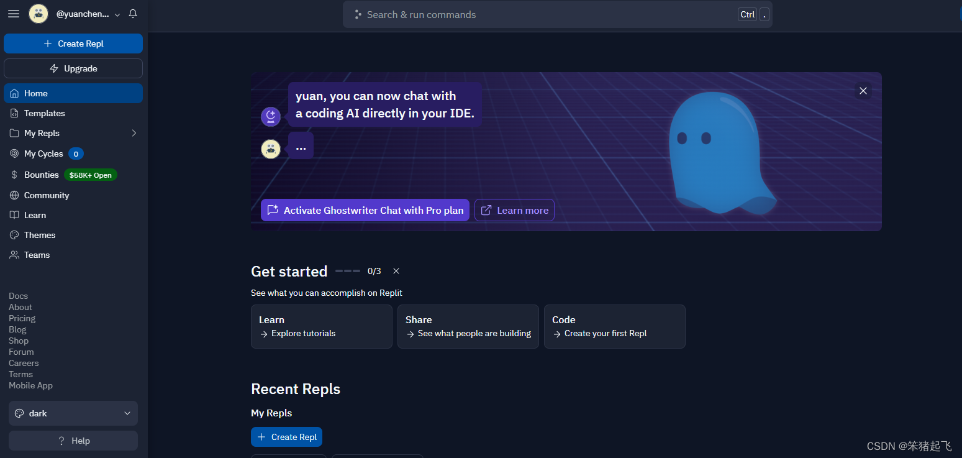Click the Teams people icon in sidebar

(14, 255)
